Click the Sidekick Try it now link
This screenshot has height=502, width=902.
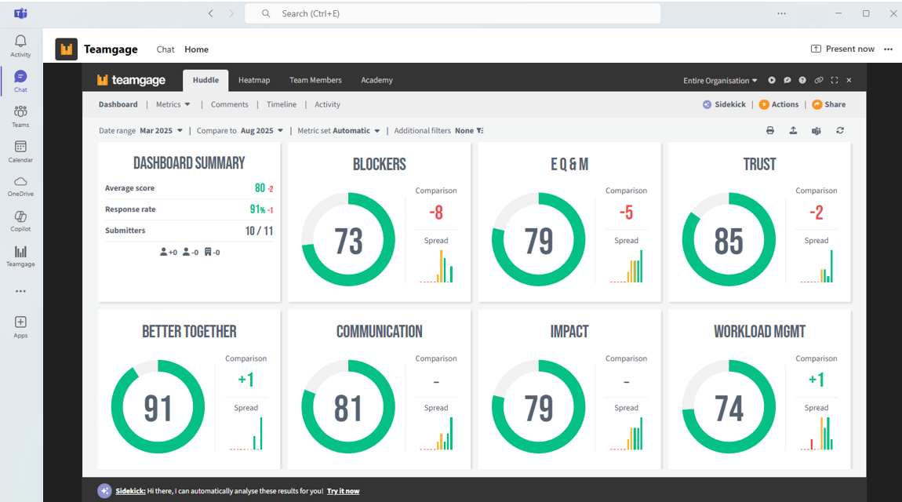[343, 491]
